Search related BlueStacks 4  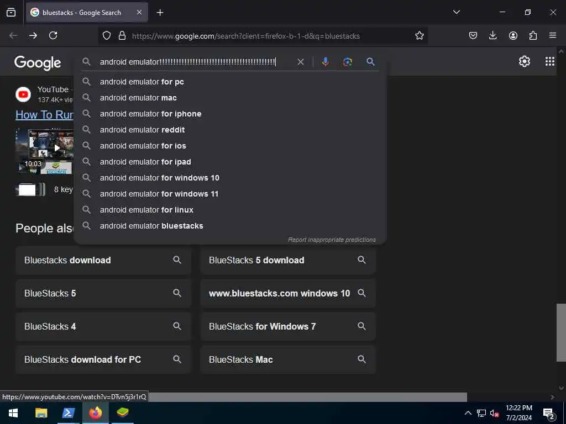[103, 327]
